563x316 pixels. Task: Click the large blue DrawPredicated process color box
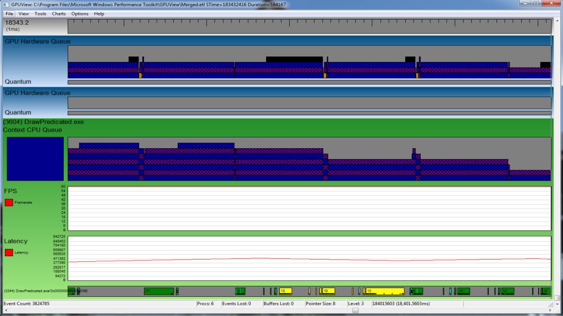coord(35,159)
